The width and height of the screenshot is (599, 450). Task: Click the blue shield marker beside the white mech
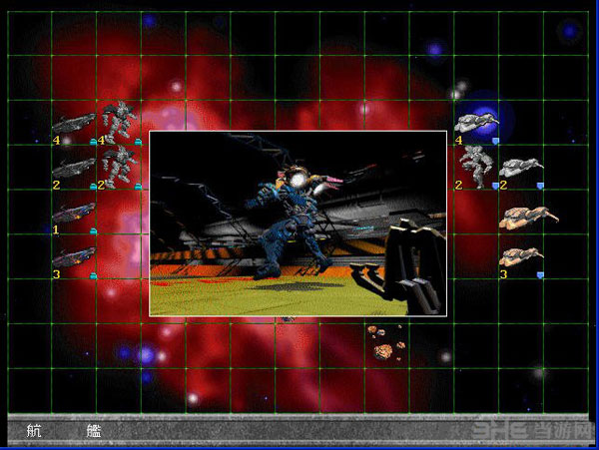(495, 186)
